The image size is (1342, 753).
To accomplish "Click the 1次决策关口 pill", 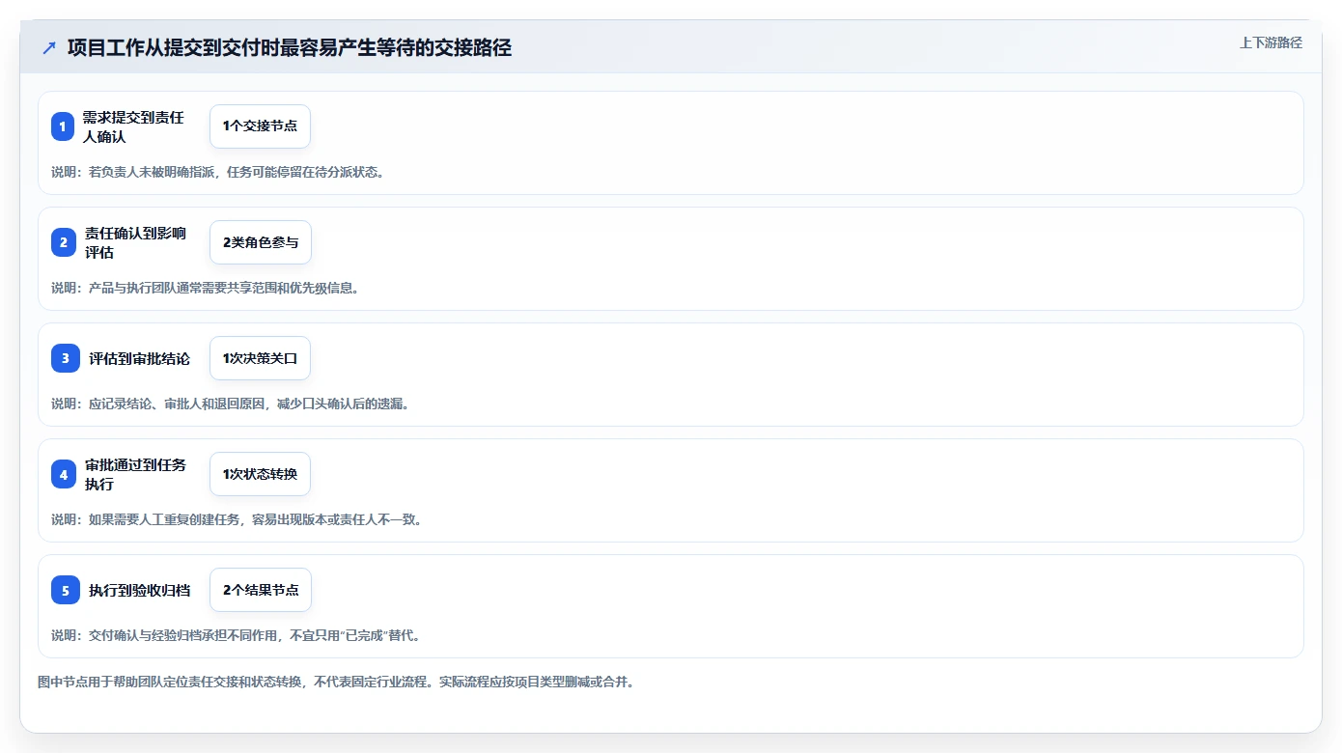I will pos(260,358).
